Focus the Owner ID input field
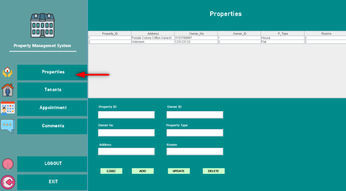Viewport: 346px width, 191px height. 195,115
